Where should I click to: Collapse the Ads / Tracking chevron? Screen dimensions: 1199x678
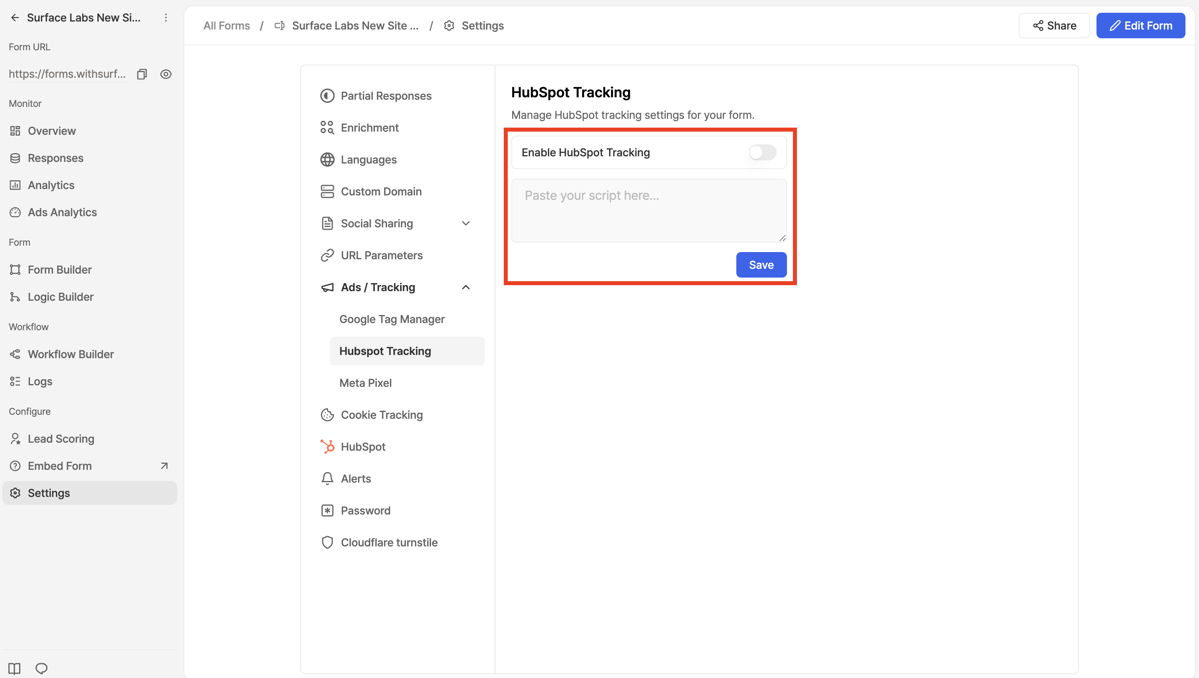pos(465,287)
